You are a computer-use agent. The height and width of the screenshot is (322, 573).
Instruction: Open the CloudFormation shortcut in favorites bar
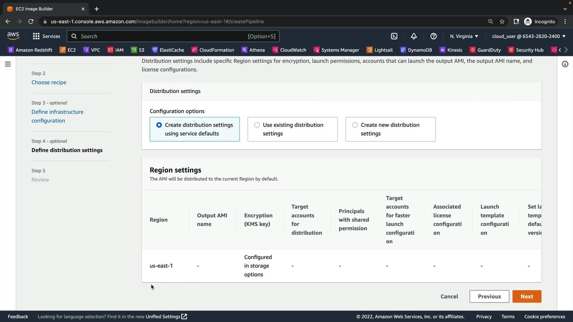click(213, 50)
